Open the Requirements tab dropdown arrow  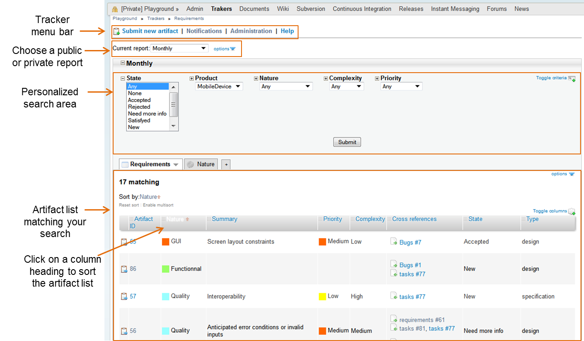pos(175,165)
